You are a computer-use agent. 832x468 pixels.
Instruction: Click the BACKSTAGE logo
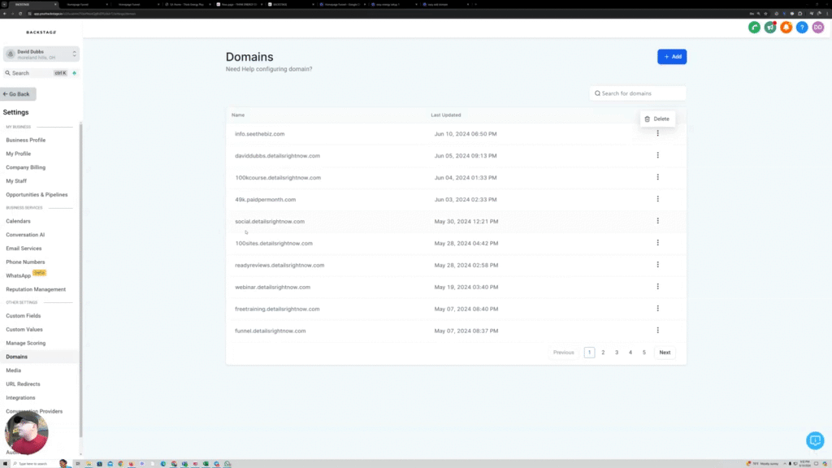(x=41, y=32)
